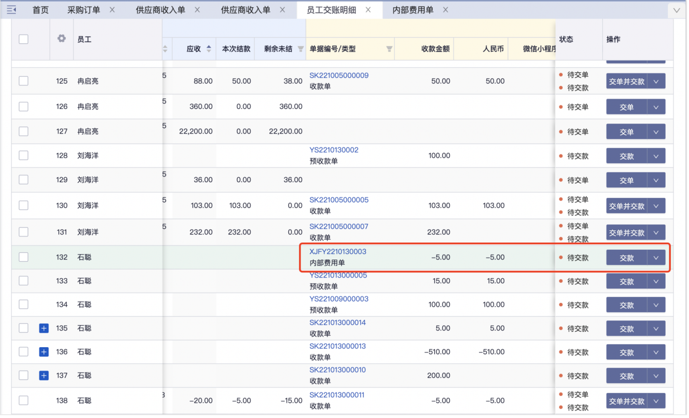The image size is (689, 418).
Task: Open the column settings gear icon
Action: (x=62, y=39)
